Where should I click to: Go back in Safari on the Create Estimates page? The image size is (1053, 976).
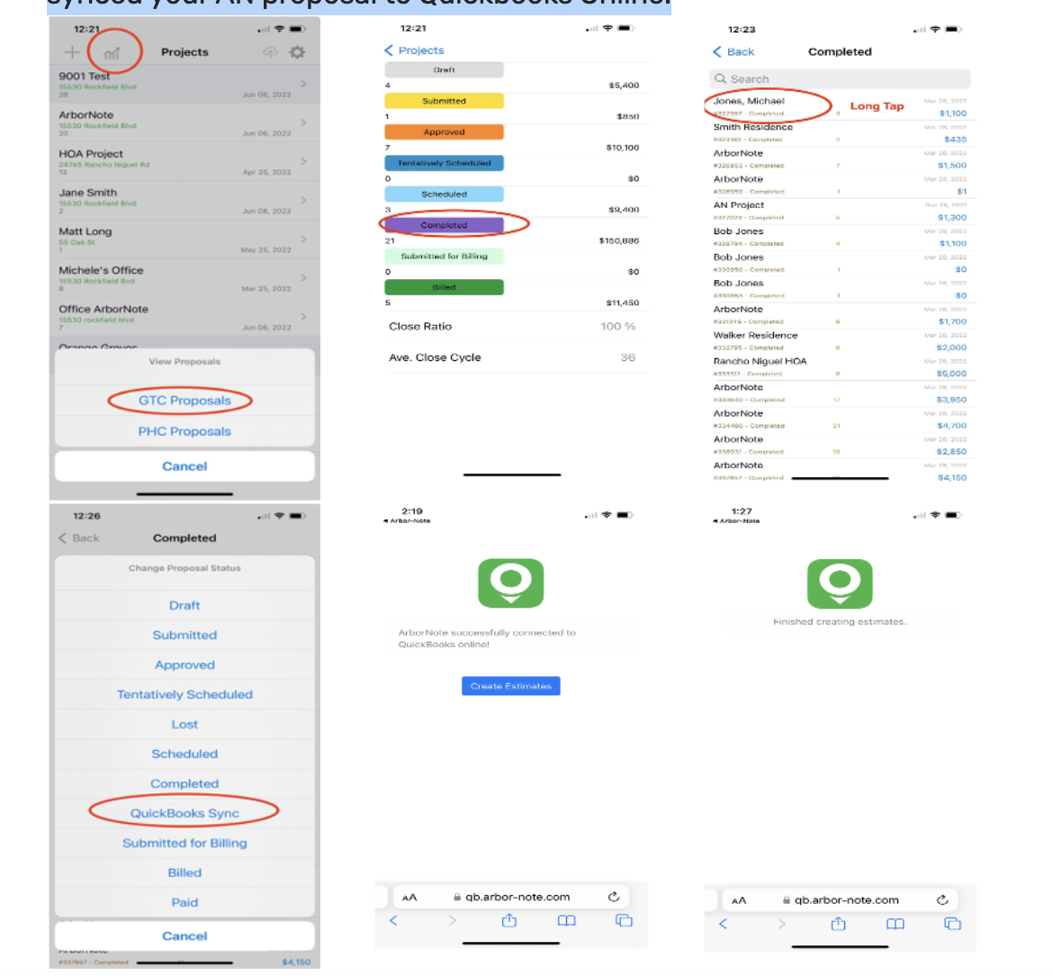tap(393, 920)
